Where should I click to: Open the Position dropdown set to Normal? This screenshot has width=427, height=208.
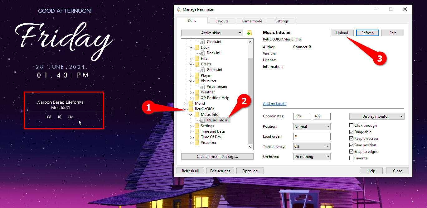312,126
